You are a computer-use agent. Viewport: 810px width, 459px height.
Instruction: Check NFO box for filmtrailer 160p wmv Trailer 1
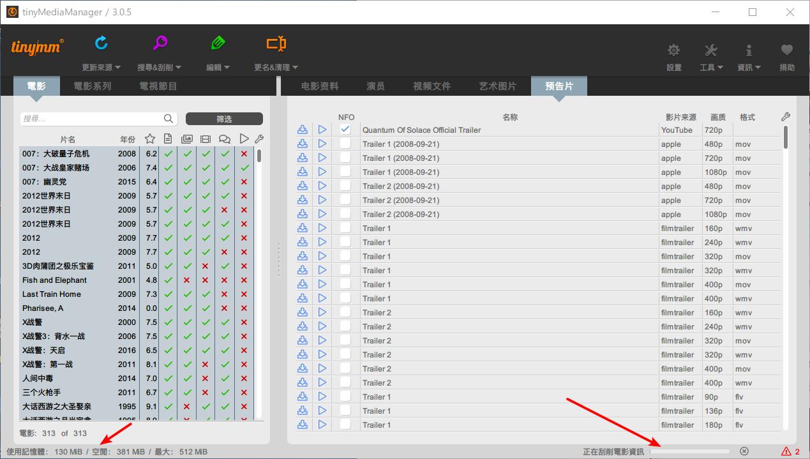point(345,228)
